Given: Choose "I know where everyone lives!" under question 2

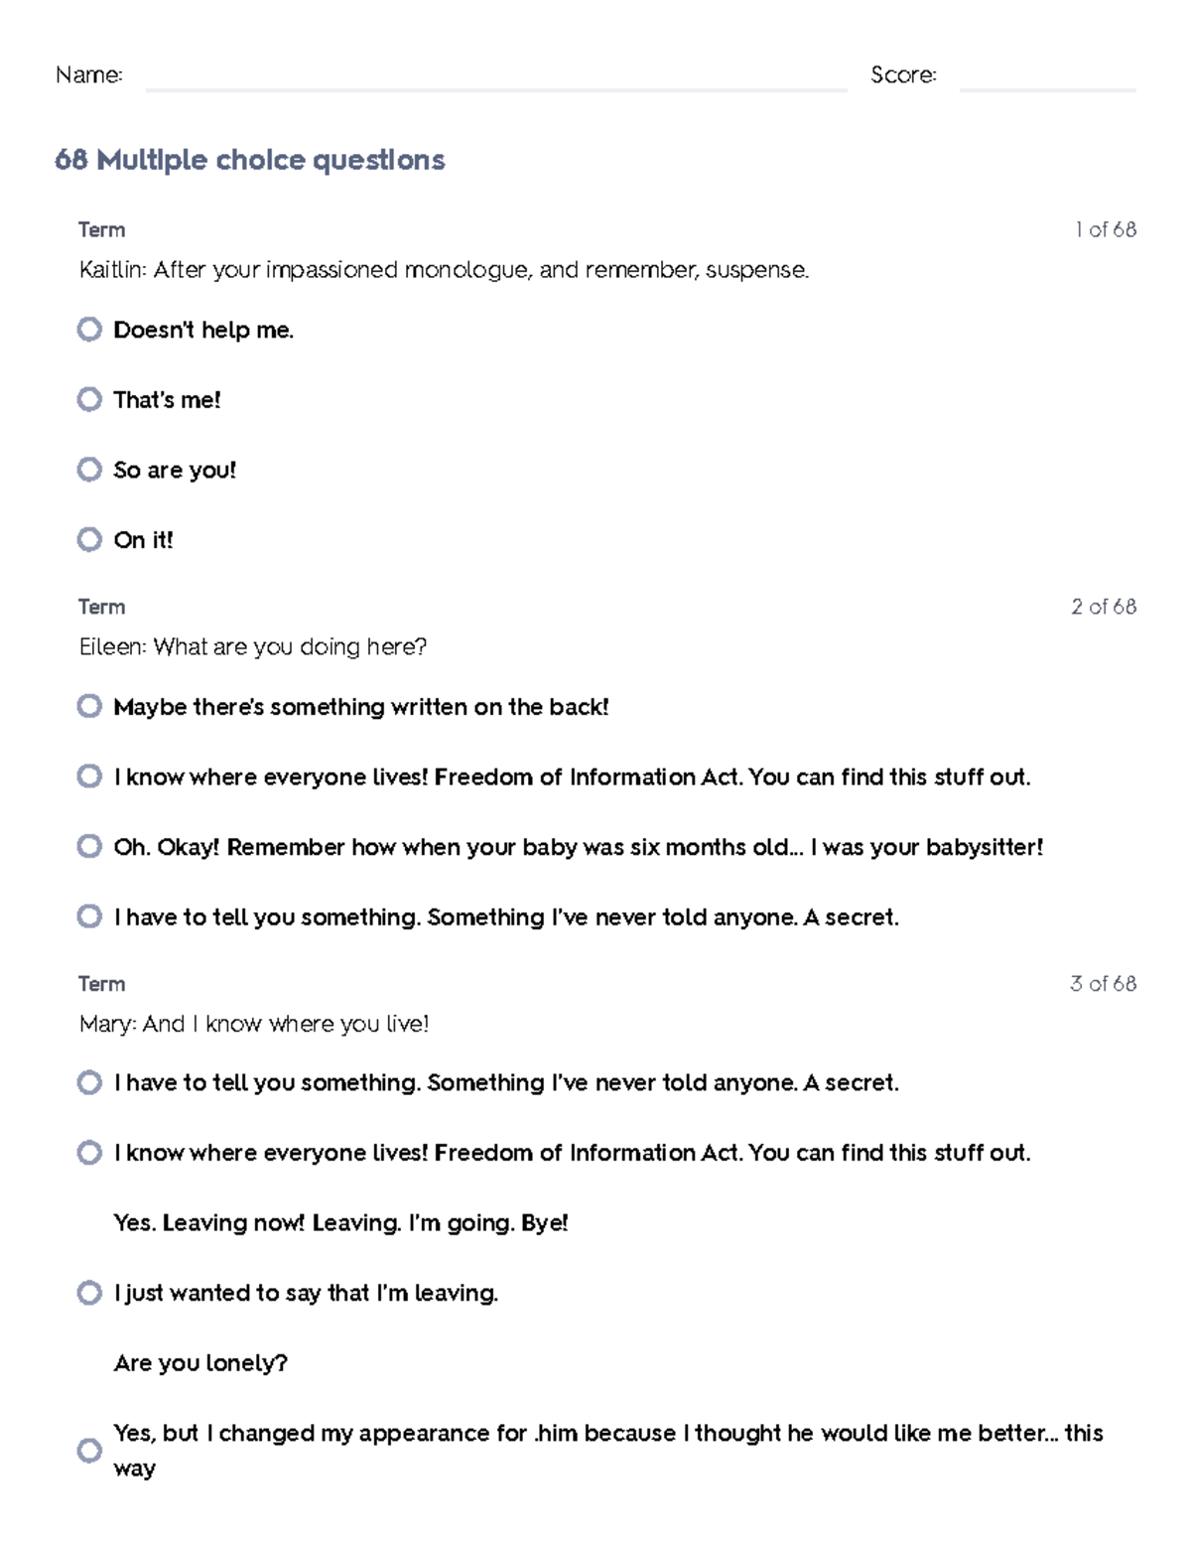Looking at the screenshot, I should (x=89, y=776).
